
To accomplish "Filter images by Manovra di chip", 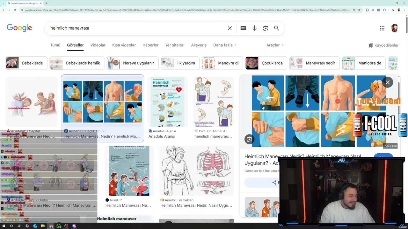I will [x=222, y=63].
